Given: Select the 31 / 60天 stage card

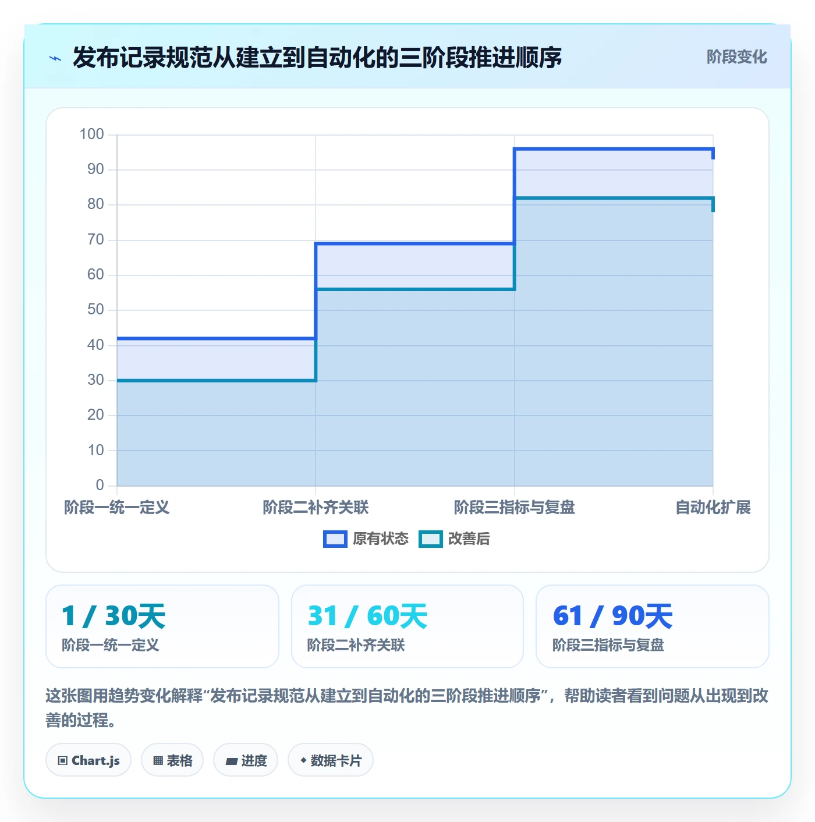Looking at the screenshot, I should (x=408, y=626).
